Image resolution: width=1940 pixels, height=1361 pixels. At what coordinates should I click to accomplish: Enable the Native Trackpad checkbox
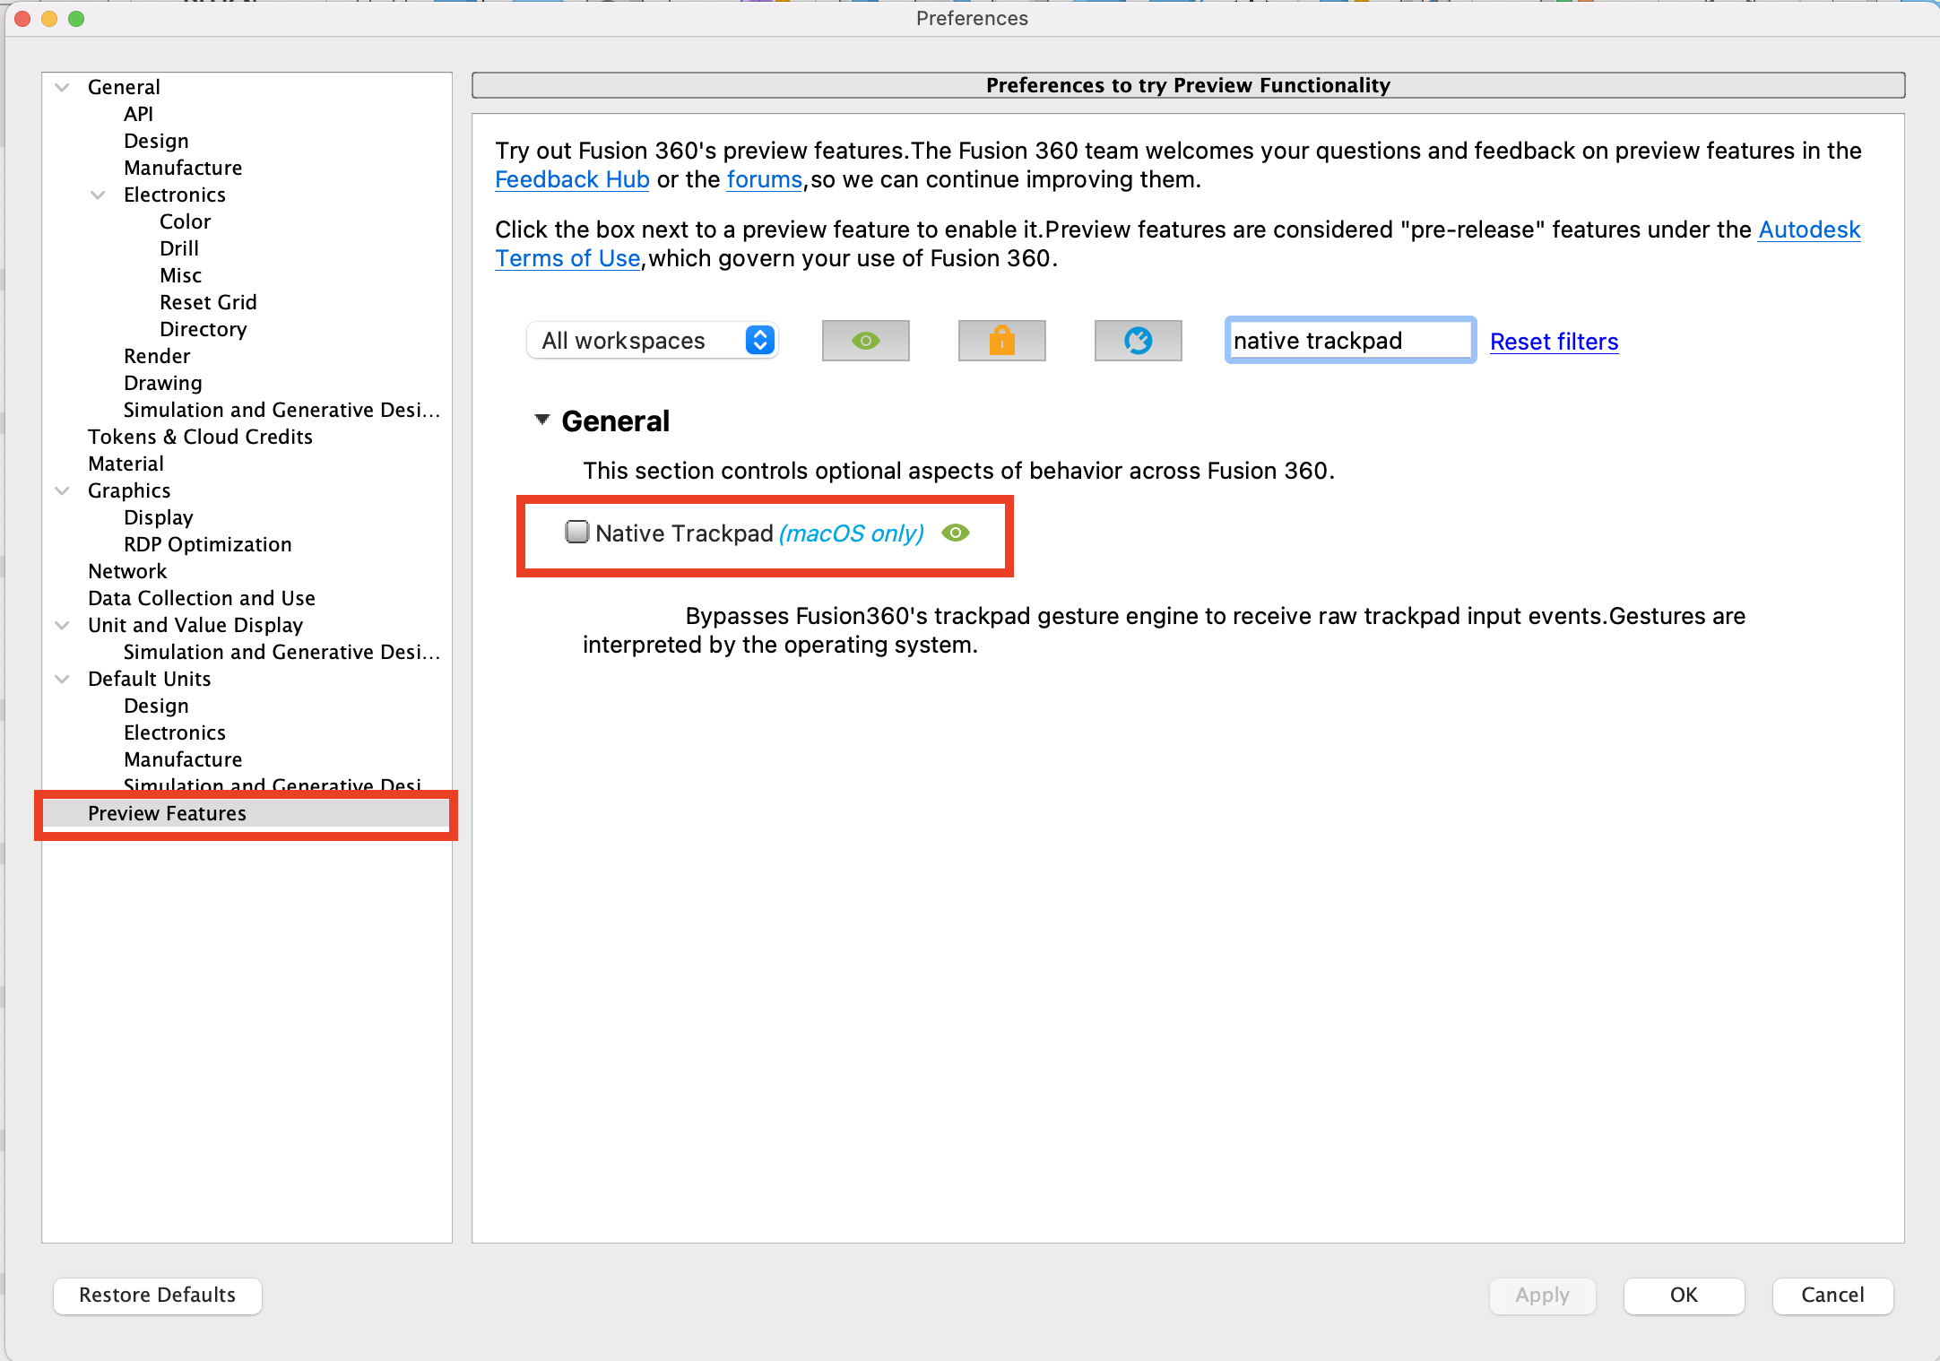(577, 533)
